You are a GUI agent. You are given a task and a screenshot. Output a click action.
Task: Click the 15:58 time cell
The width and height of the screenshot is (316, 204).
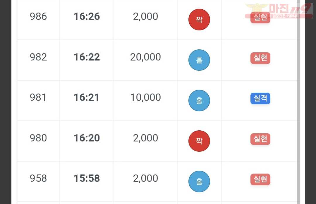[87, 178]
